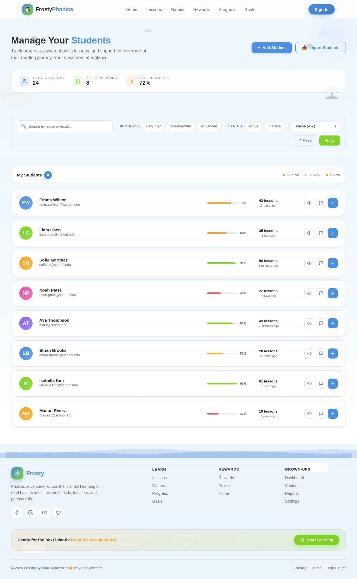Open the view icon for Emma Wilson
This screenshot has width=357, height=579.
point(309,203)
